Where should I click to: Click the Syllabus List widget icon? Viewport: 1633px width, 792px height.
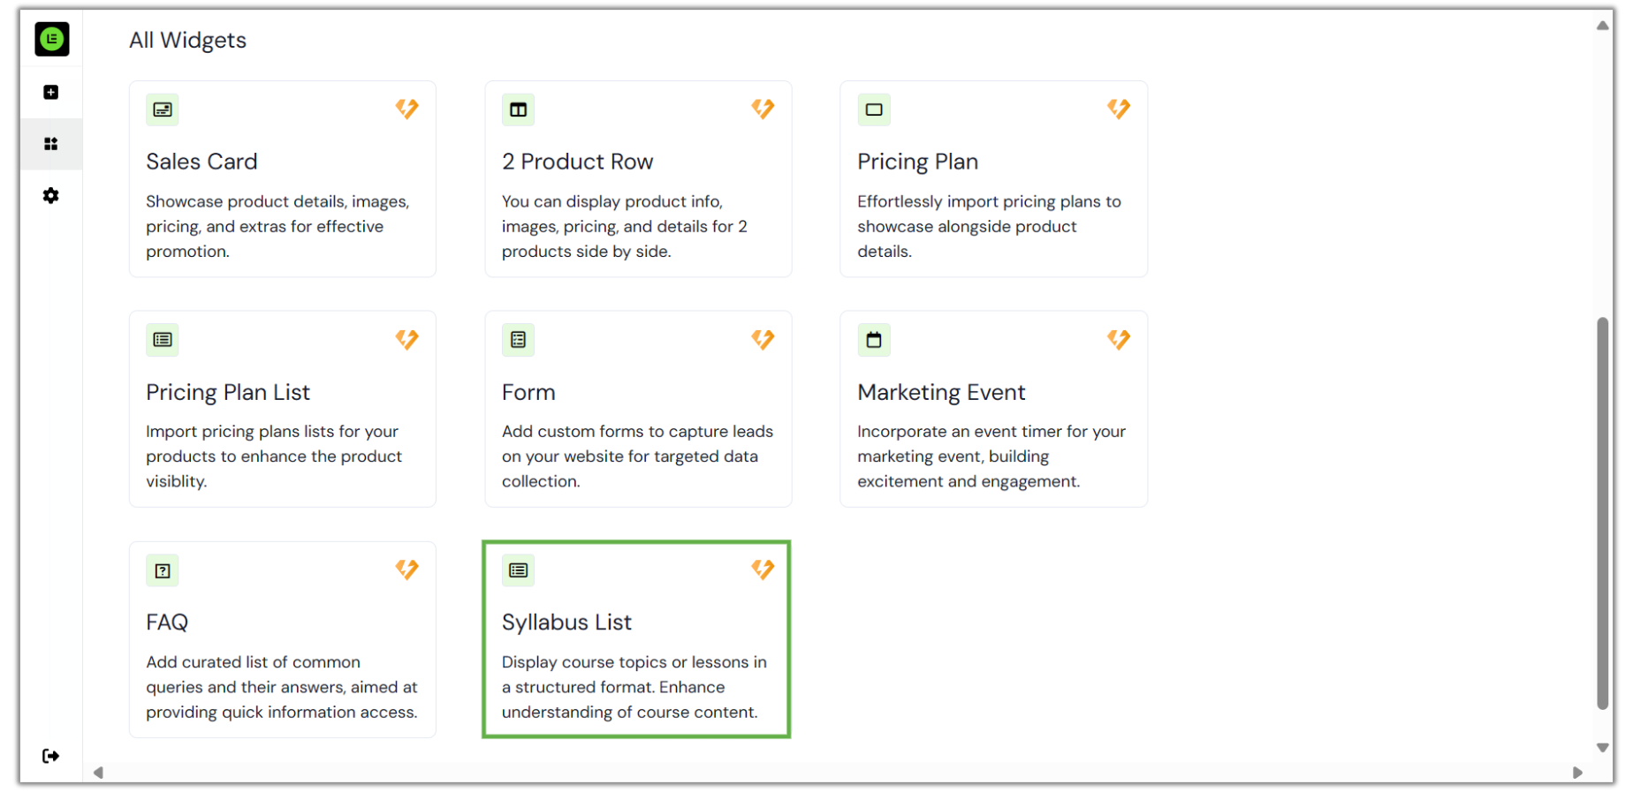518,570
